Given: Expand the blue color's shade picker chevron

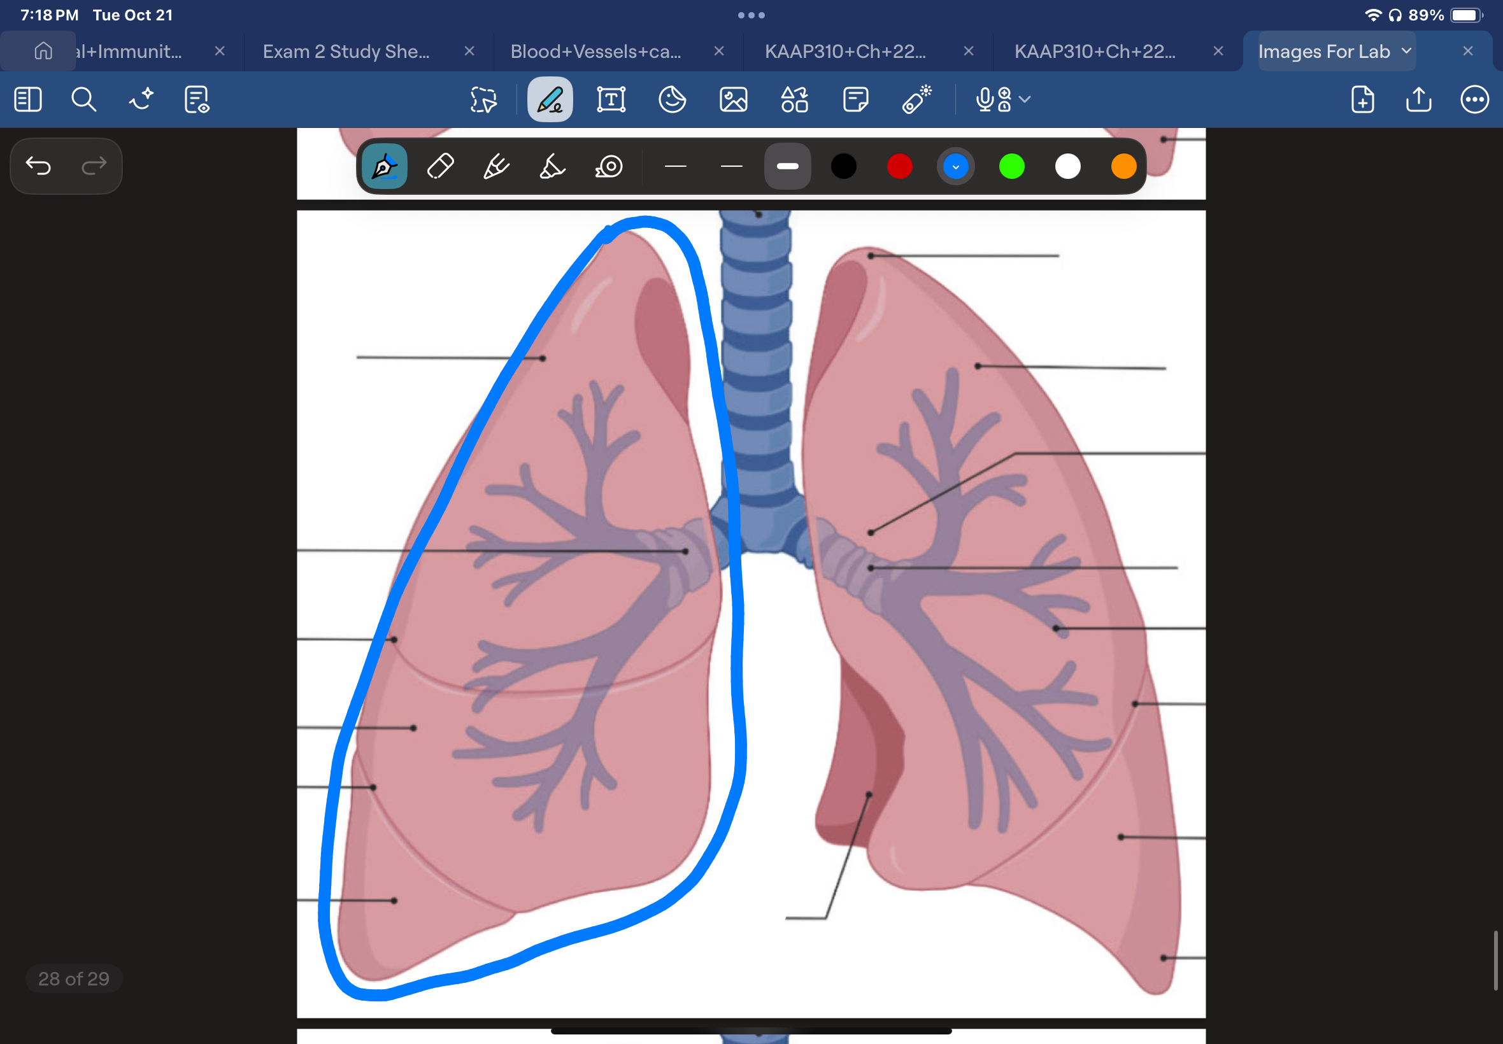Looking at the screenshot, I should pyautogui.click(x=955, y=166).
